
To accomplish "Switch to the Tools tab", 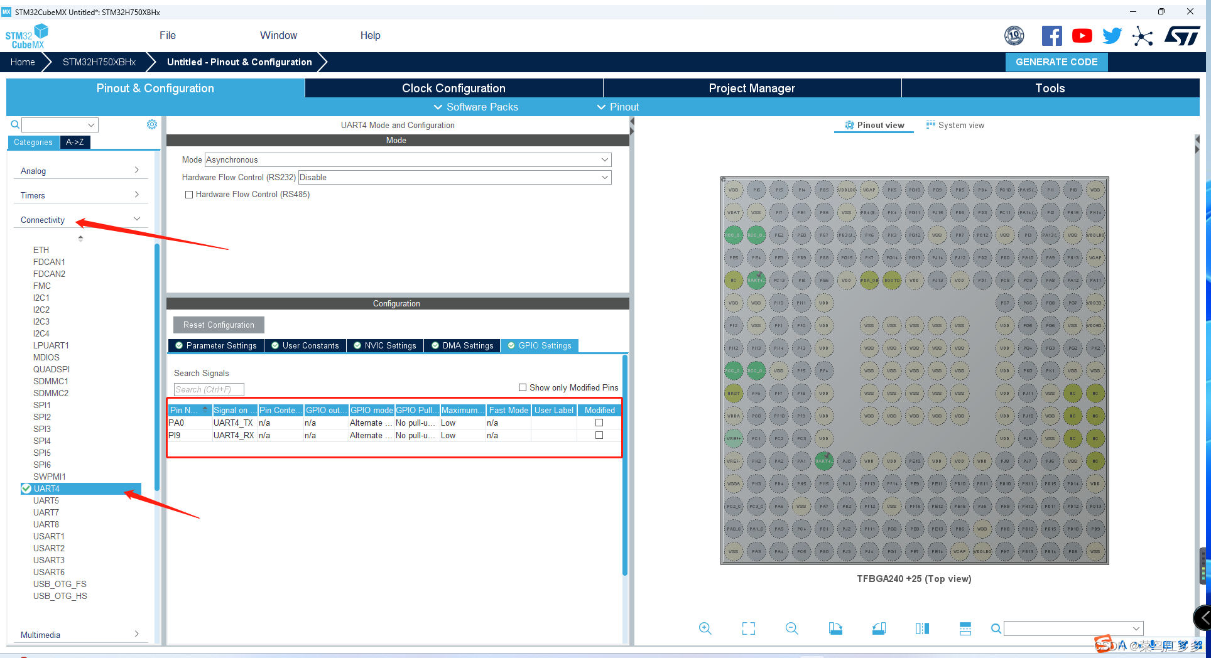I will point(1050,89).
